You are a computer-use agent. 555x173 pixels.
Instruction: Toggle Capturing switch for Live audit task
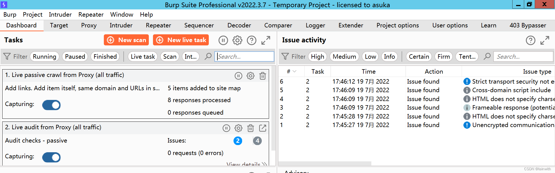[x=51, y=157]
